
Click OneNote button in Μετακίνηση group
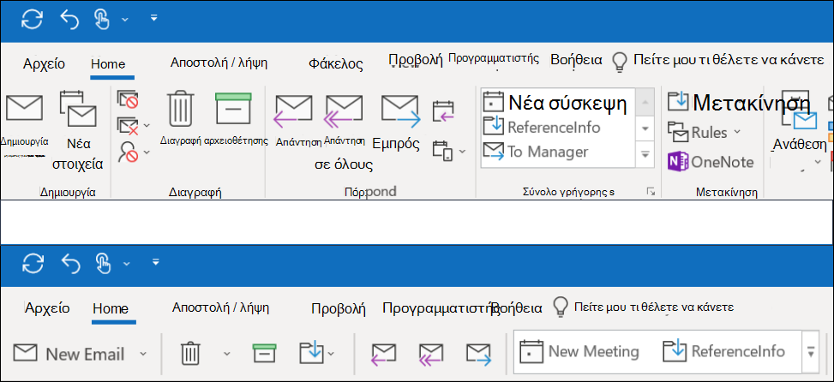click(x=711, y=162)
